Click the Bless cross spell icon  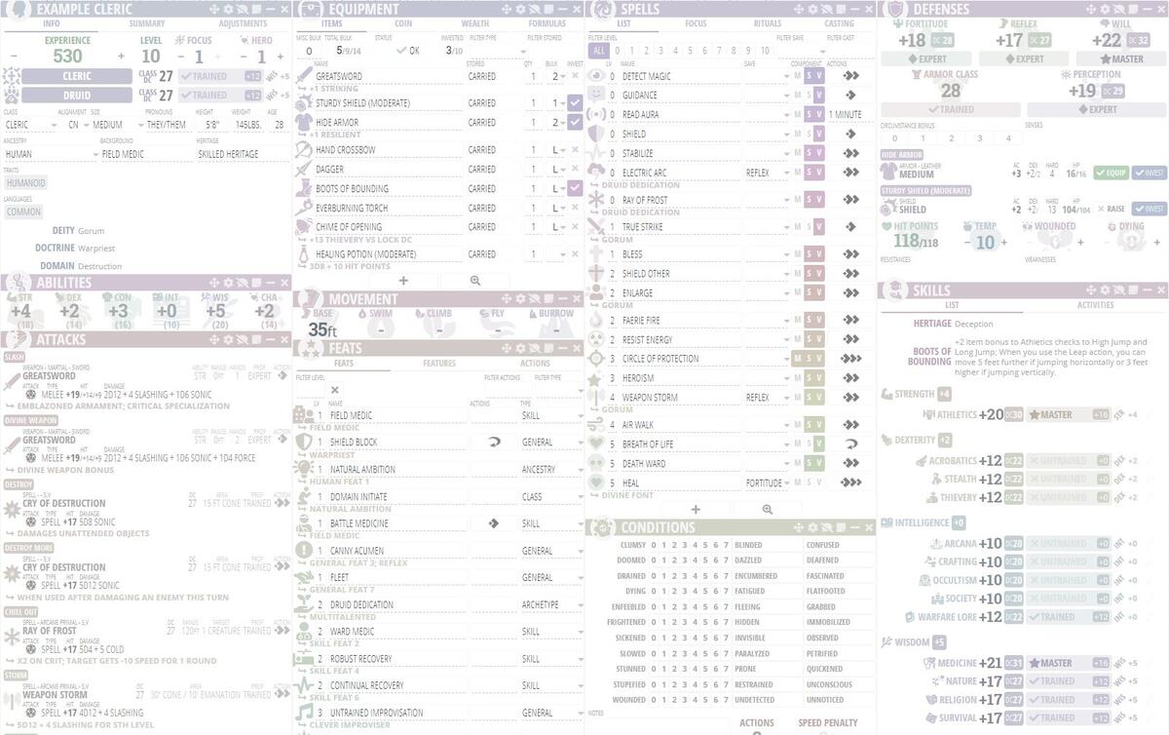(596, 254)
